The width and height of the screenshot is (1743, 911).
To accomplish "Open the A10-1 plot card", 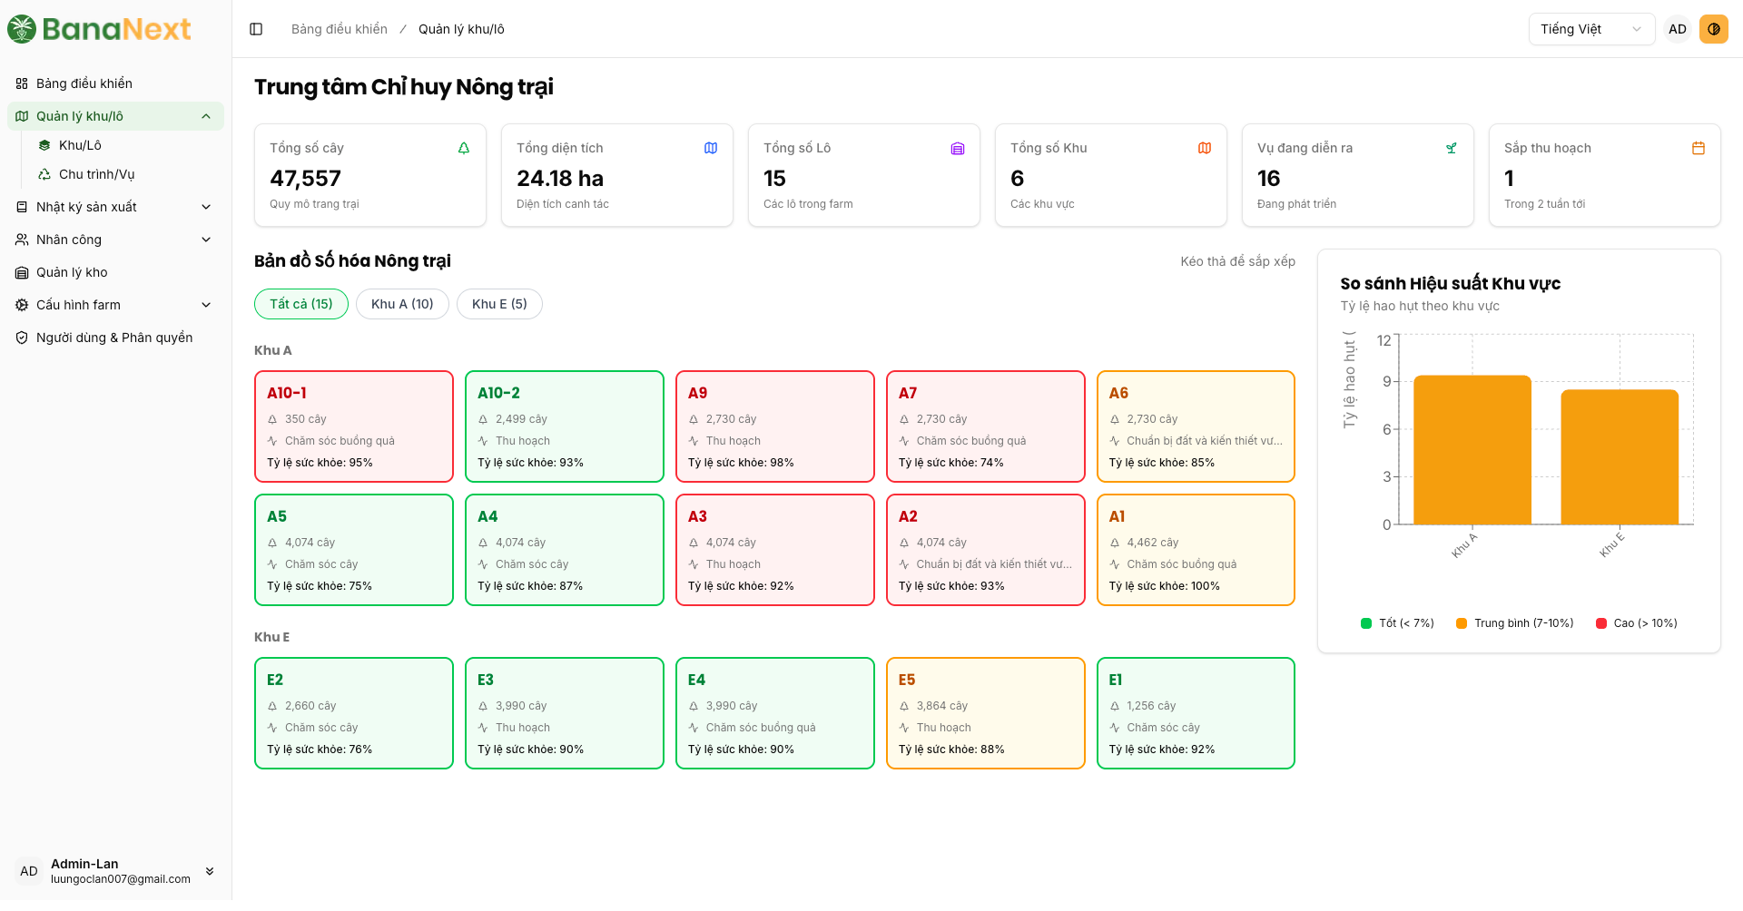I will (x=353, y=426).
